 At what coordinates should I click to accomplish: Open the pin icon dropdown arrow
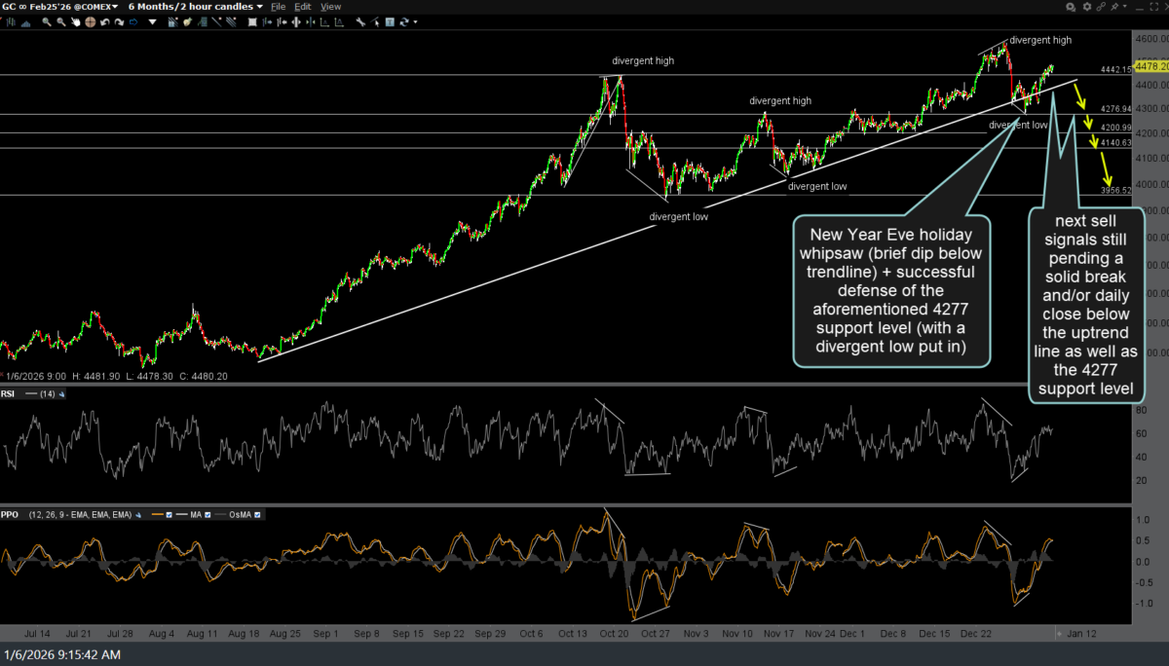[x=1125, y=7]
